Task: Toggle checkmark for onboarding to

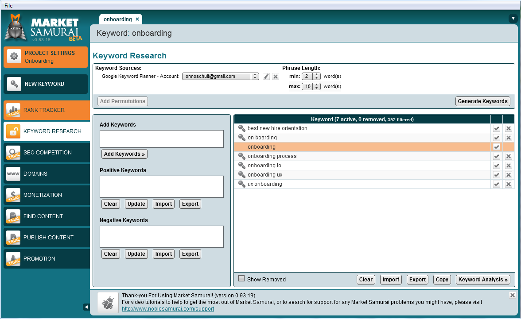Action: click(496, 165)
